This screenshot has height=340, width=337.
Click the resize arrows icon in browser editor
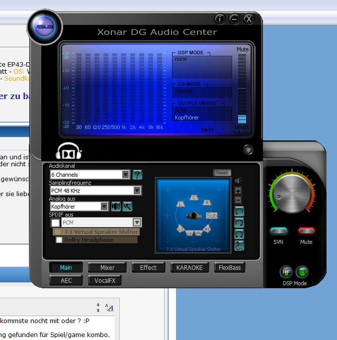tap(98, 308)
